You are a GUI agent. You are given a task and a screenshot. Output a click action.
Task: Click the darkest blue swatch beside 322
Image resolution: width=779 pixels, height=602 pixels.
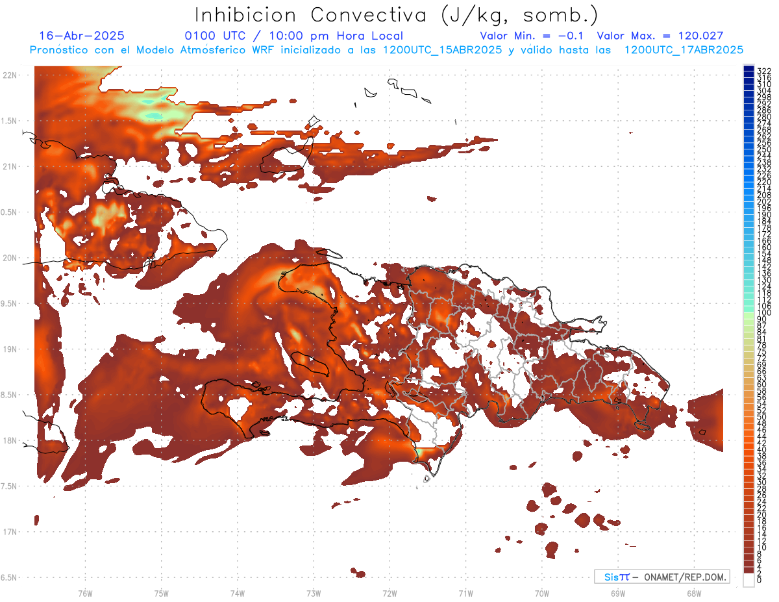[x=748, y=69]
